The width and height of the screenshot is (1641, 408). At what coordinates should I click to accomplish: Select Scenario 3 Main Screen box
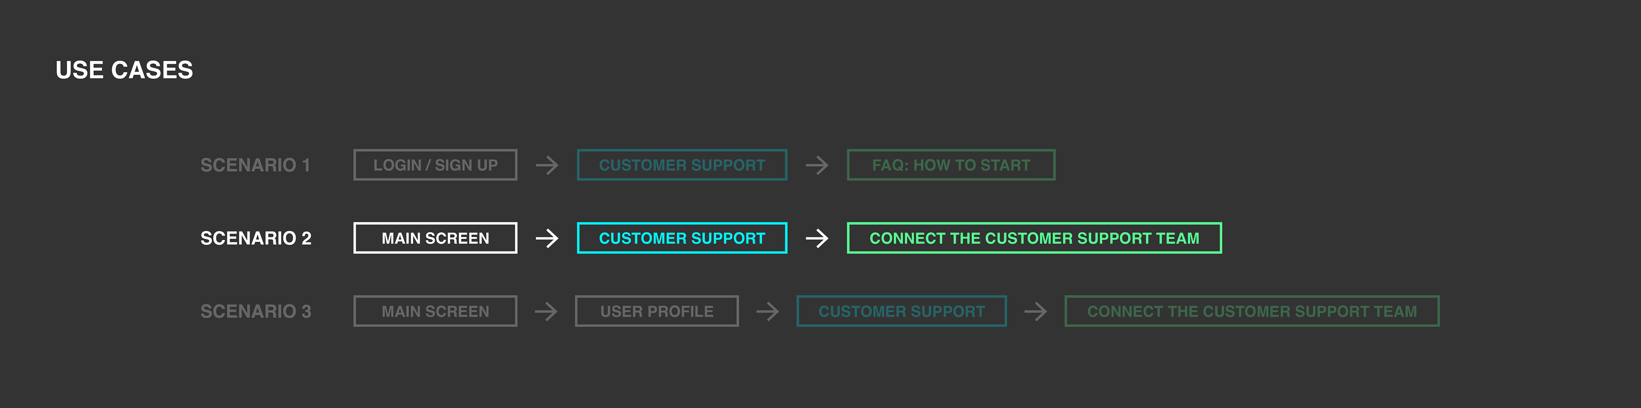pos(435,312)
